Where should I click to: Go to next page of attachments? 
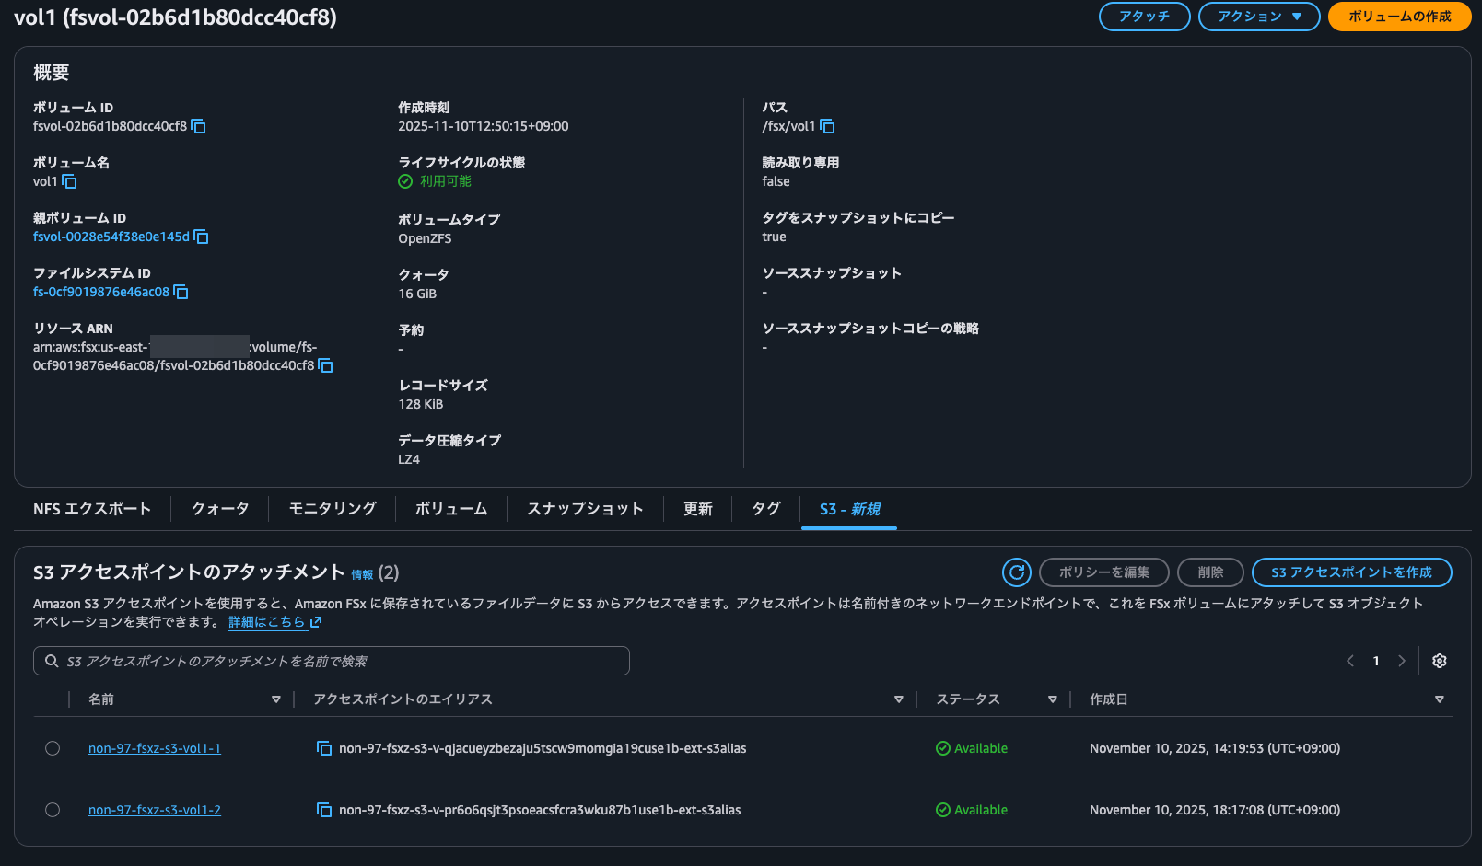(x=1402, y=661)
